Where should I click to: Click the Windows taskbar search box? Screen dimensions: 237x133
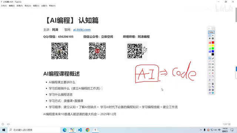34,130
